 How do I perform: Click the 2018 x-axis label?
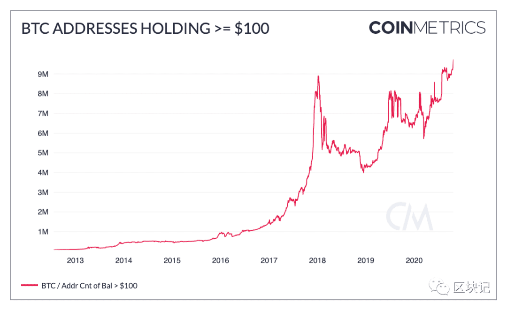317,261
